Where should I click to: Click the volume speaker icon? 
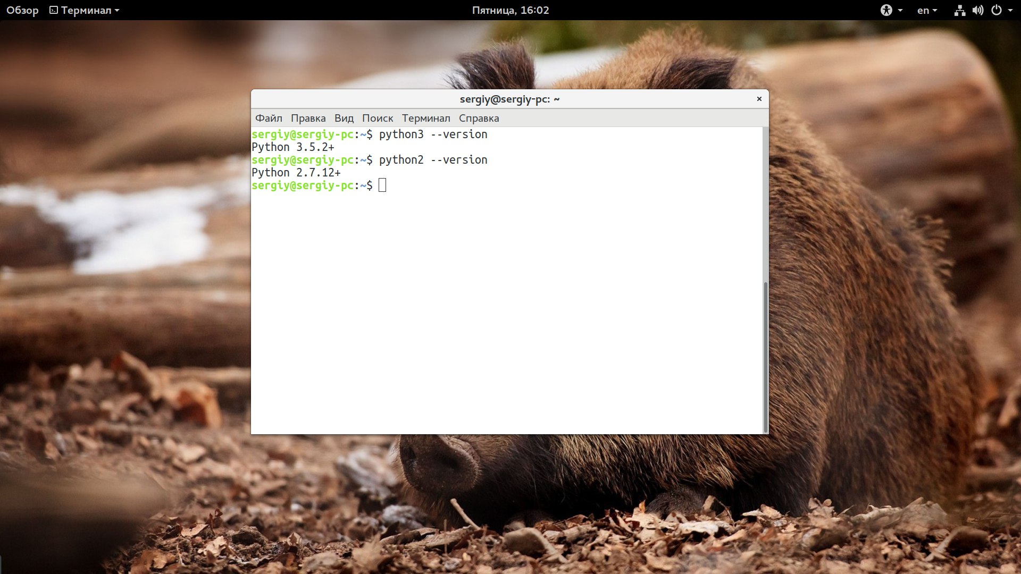(x=978, y=10)
